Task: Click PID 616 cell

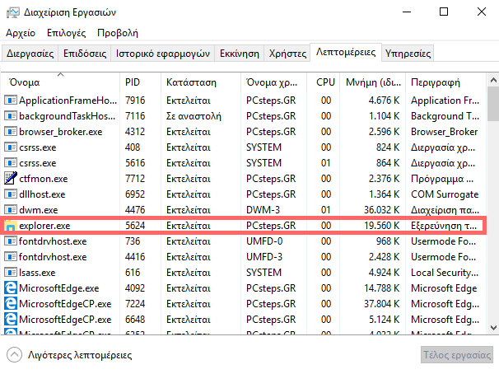Action: click(133, 273)
